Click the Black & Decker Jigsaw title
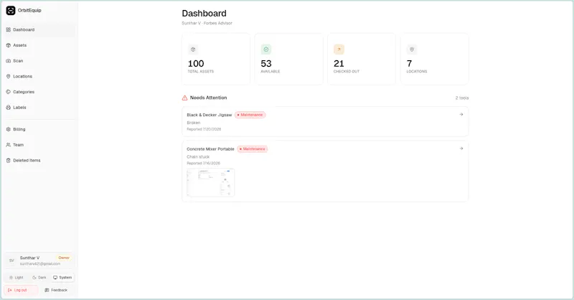 pyautogui.click(x=210, y=115)
